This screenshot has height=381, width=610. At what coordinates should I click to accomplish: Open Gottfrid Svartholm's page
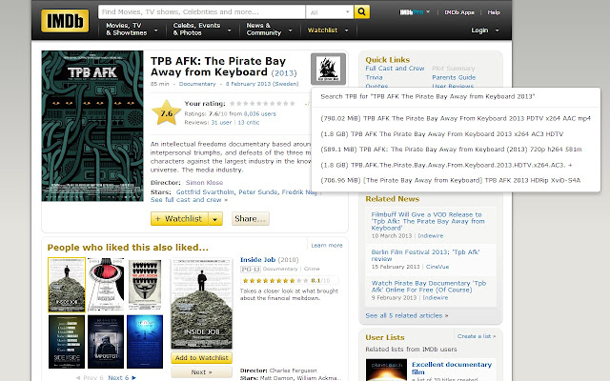coord(205,192)
